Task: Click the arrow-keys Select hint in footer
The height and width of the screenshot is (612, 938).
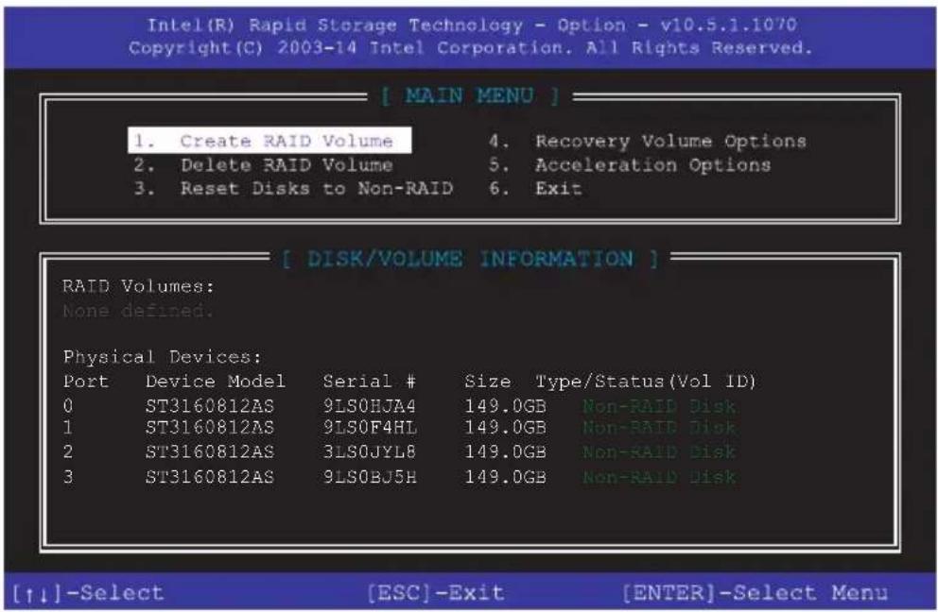Action: [87, 593]
